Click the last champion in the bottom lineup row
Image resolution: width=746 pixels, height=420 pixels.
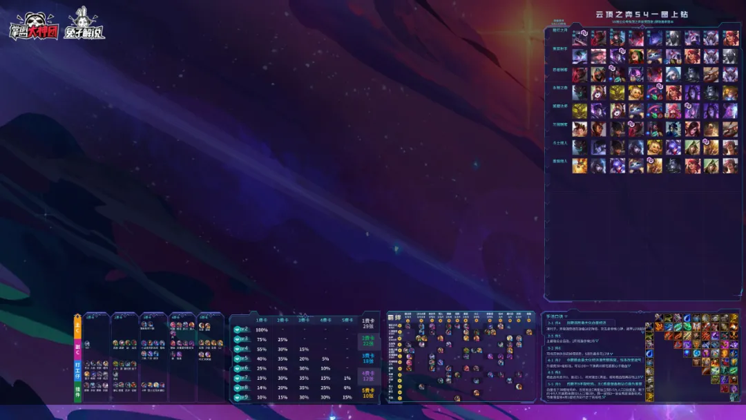coord(730,166)
